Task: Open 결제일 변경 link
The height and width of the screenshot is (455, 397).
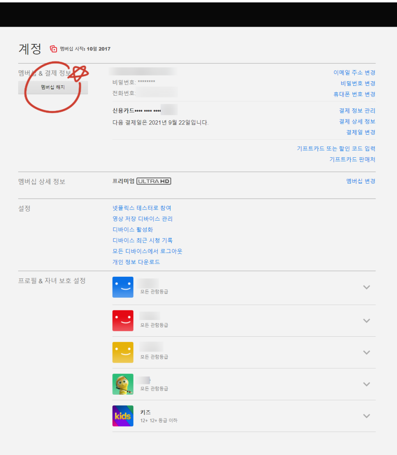Action: [361, 132]
